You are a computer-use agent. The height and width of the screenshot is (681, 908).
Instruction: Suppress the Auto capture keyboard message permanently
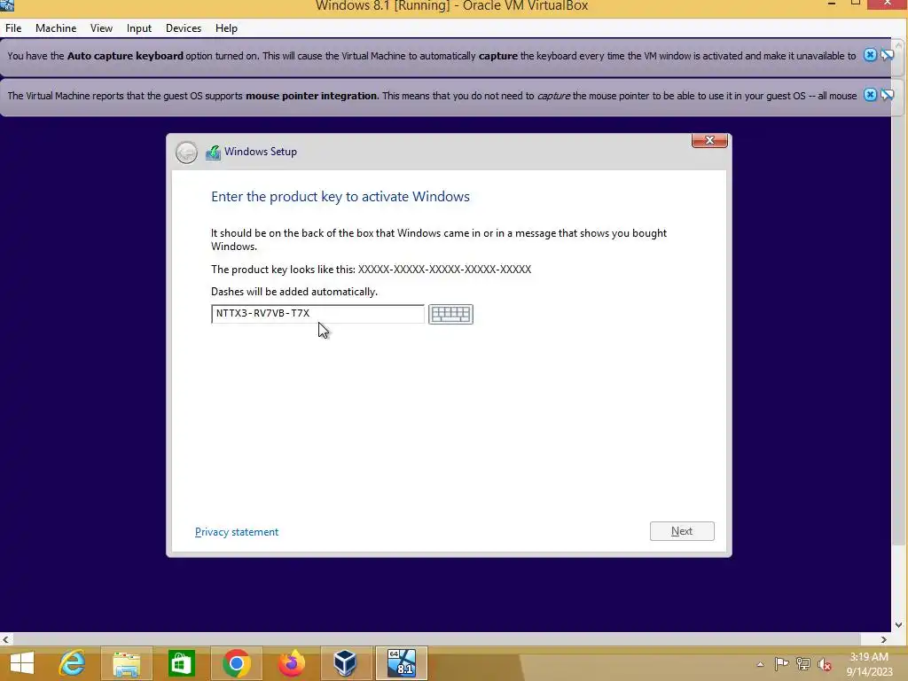(887, 55)
